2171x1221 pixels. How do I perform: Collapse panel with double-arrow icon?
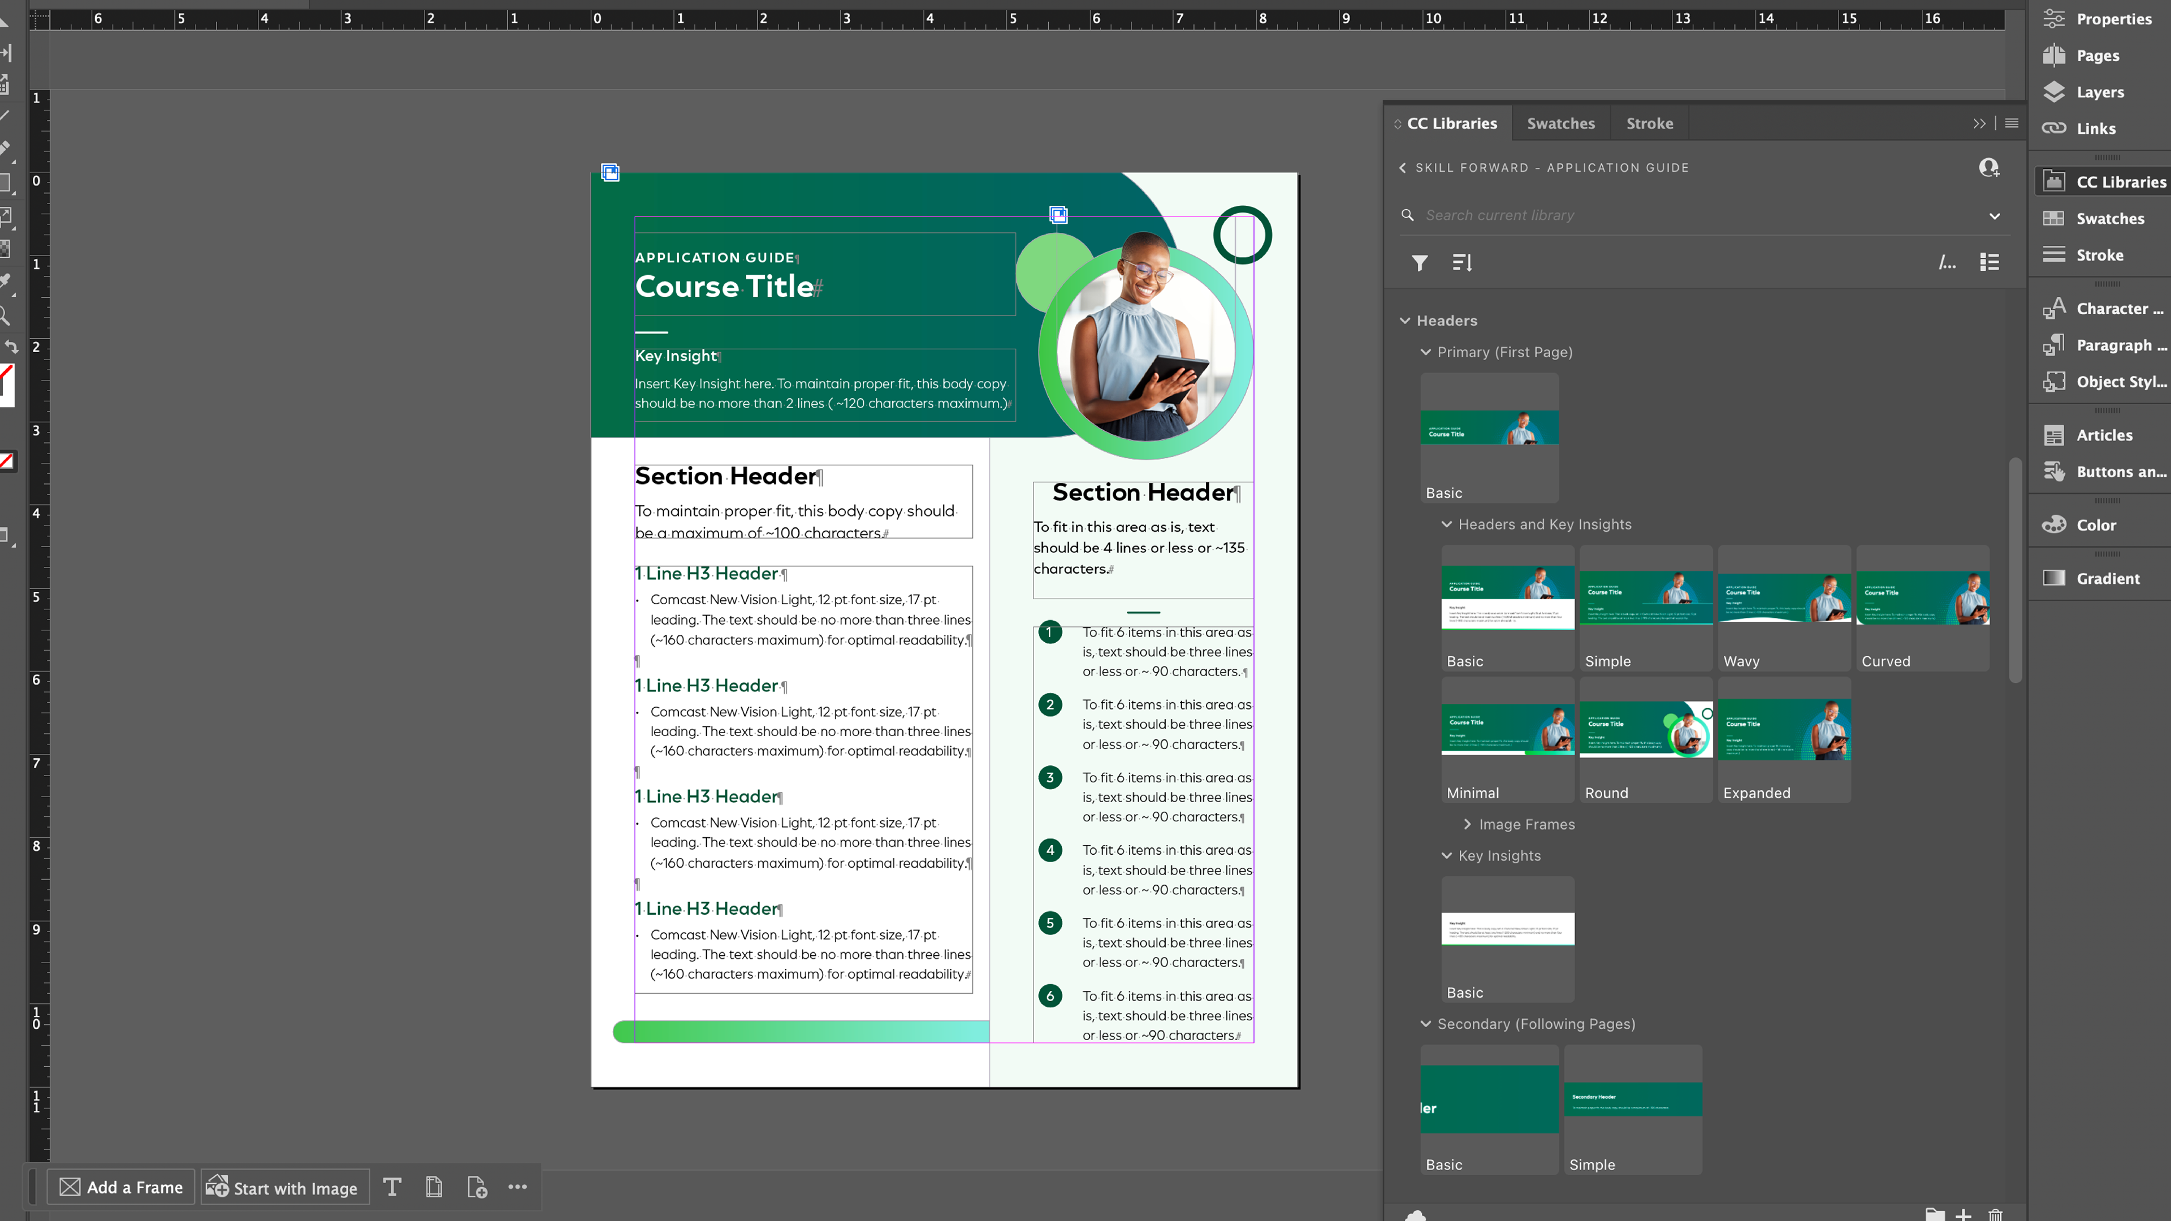tap(1979, 123)
